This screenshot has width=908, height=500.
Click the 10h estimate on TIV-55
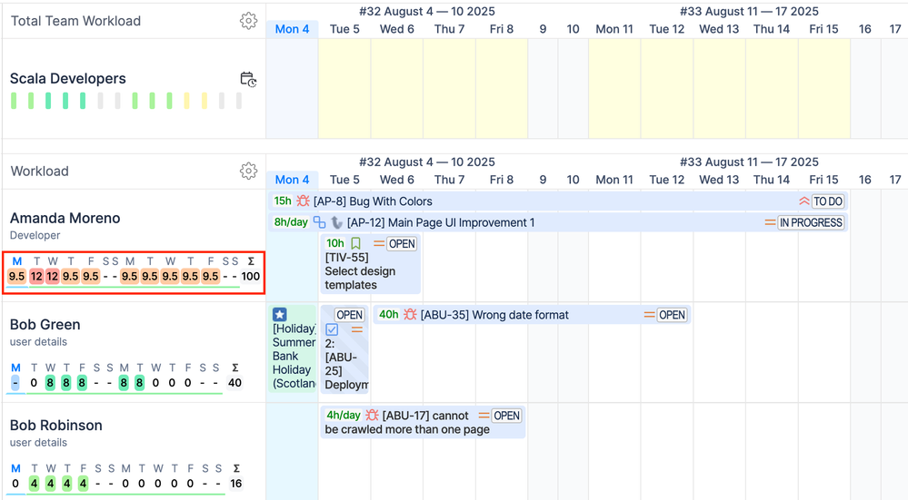click(335, 243)
